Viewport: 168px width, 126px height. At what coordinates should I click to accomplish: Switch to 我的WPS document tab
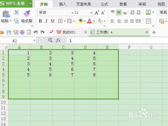point(72,32)
